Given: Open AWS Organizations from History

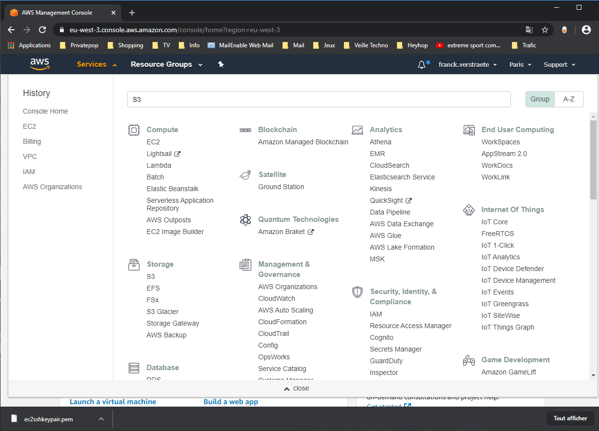Looking at the screenshot, I should pos(52,187).
